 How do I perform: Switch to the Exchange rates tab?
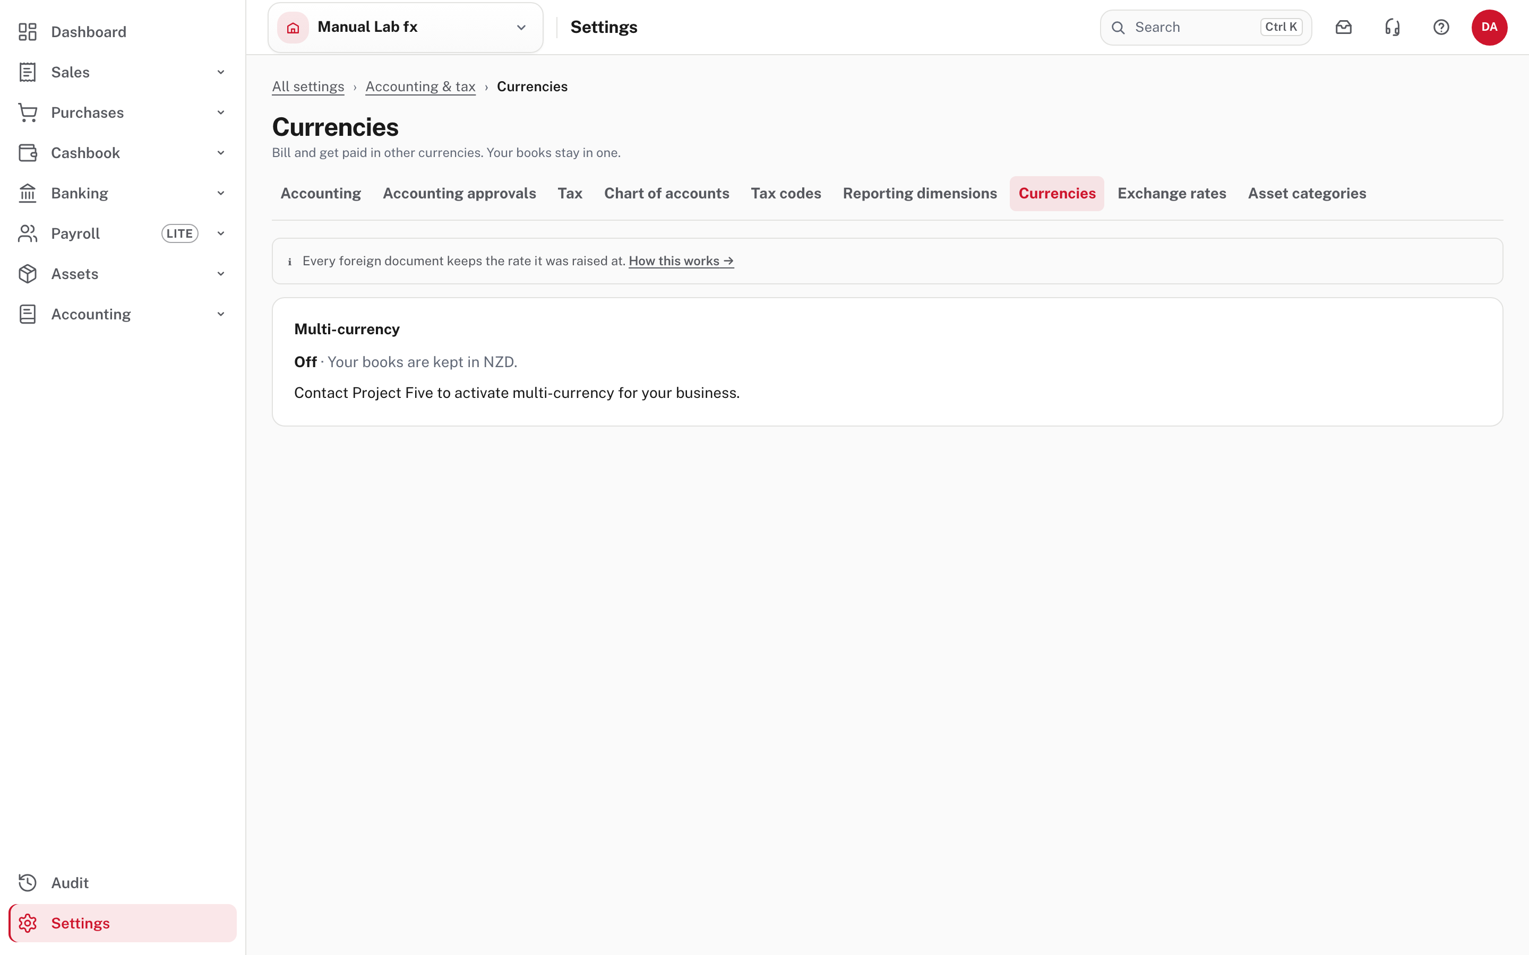pos(1171,193)
